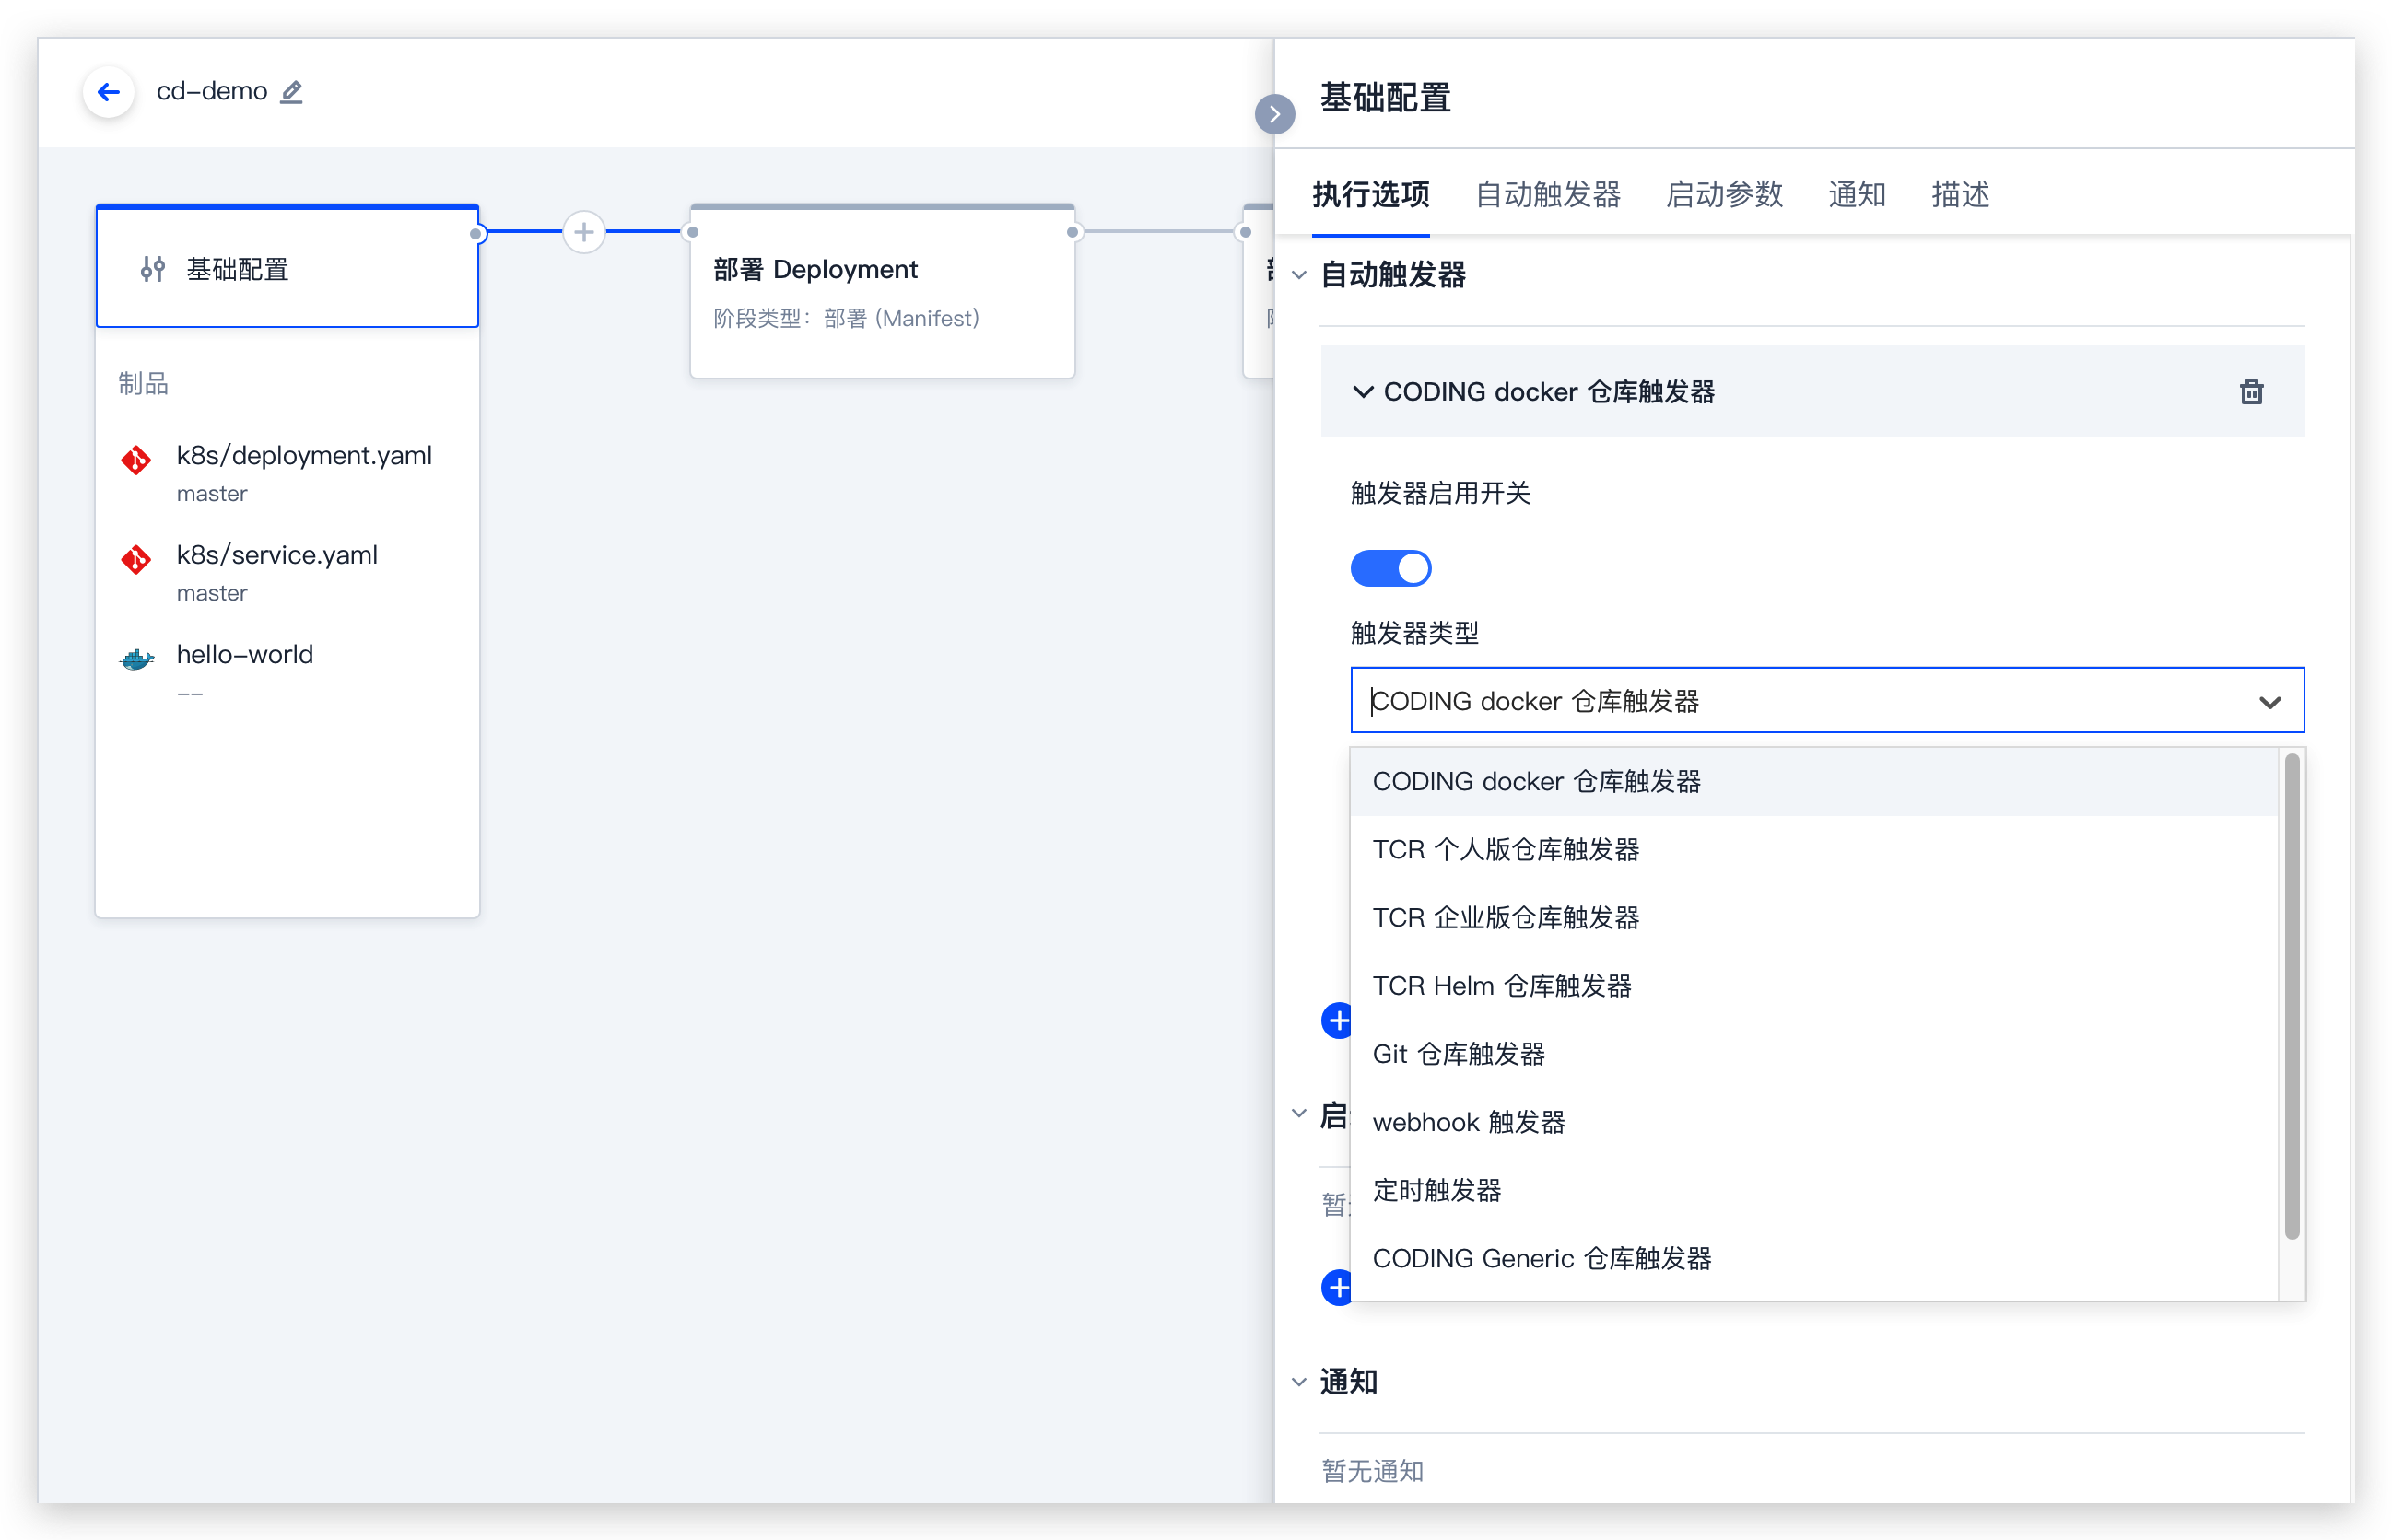
Task: Click the 基础配置 panel heading
Action: pyautogui.click(x=1385, y=98)
